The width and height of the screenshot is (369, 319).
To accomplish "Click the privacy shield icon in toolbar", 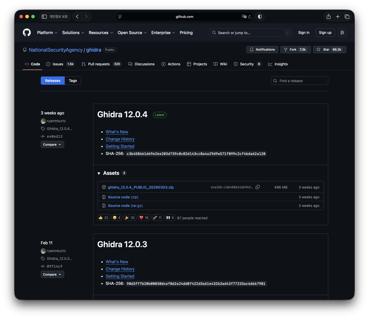I will pos(260,17).
